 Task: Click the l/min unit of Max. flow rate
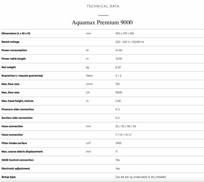coord(89,84)
